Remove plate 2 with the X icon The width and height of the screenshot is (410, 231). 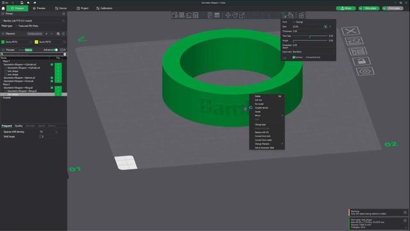(350, 31)
